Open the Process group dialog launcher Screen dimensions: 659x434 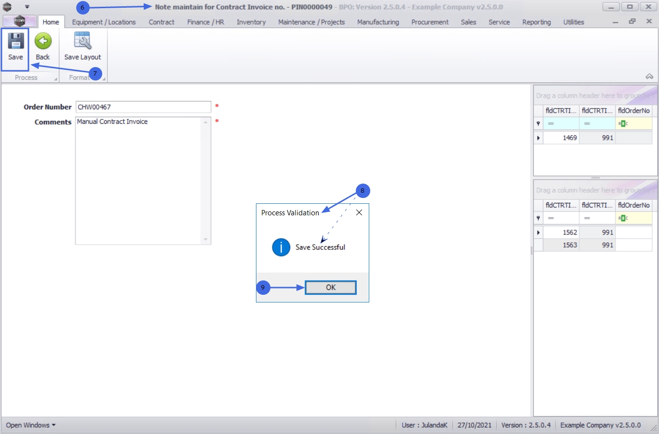pyautogui.click(x=55, y=79)
